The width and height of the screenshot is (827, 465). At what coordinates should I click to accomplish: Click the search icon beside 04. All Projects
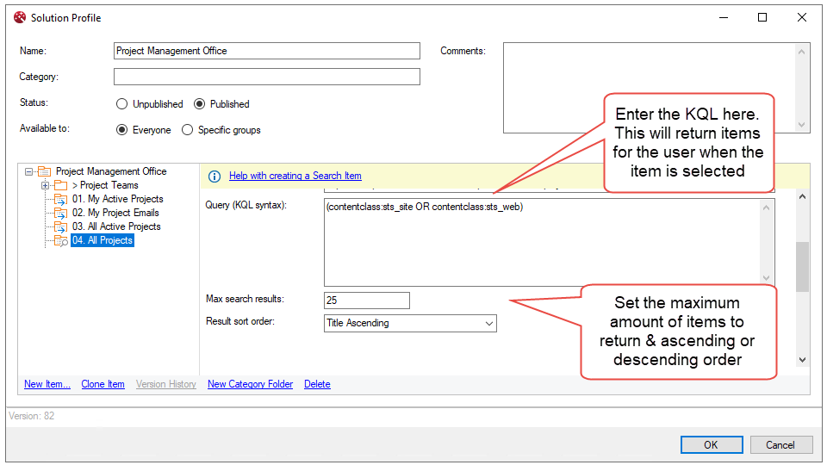point(60,241)
